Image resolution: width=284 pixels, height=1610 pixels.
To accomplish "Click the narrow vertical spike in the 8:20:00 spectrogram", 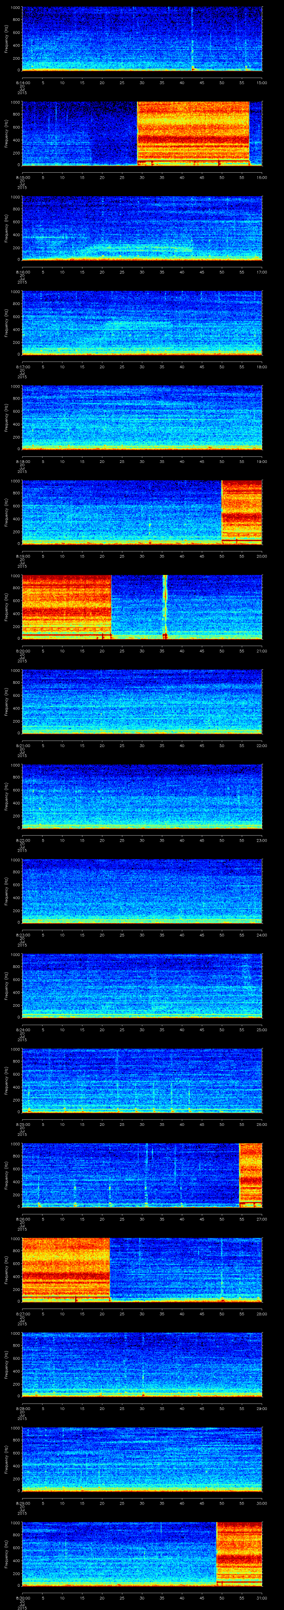I will tap(165, 607).
